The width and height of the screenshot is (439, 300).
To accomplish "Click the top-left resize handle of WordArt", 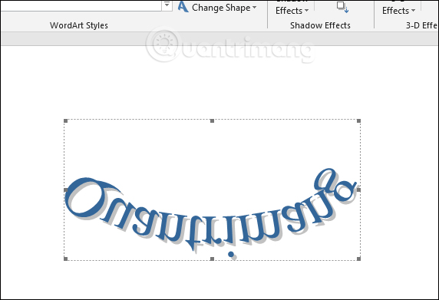I will [x=66, y=121].
